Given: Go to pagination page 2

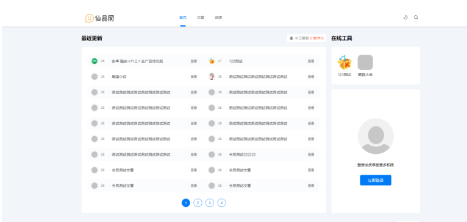Looking at the screenshot, I should [x=198, y=203].
